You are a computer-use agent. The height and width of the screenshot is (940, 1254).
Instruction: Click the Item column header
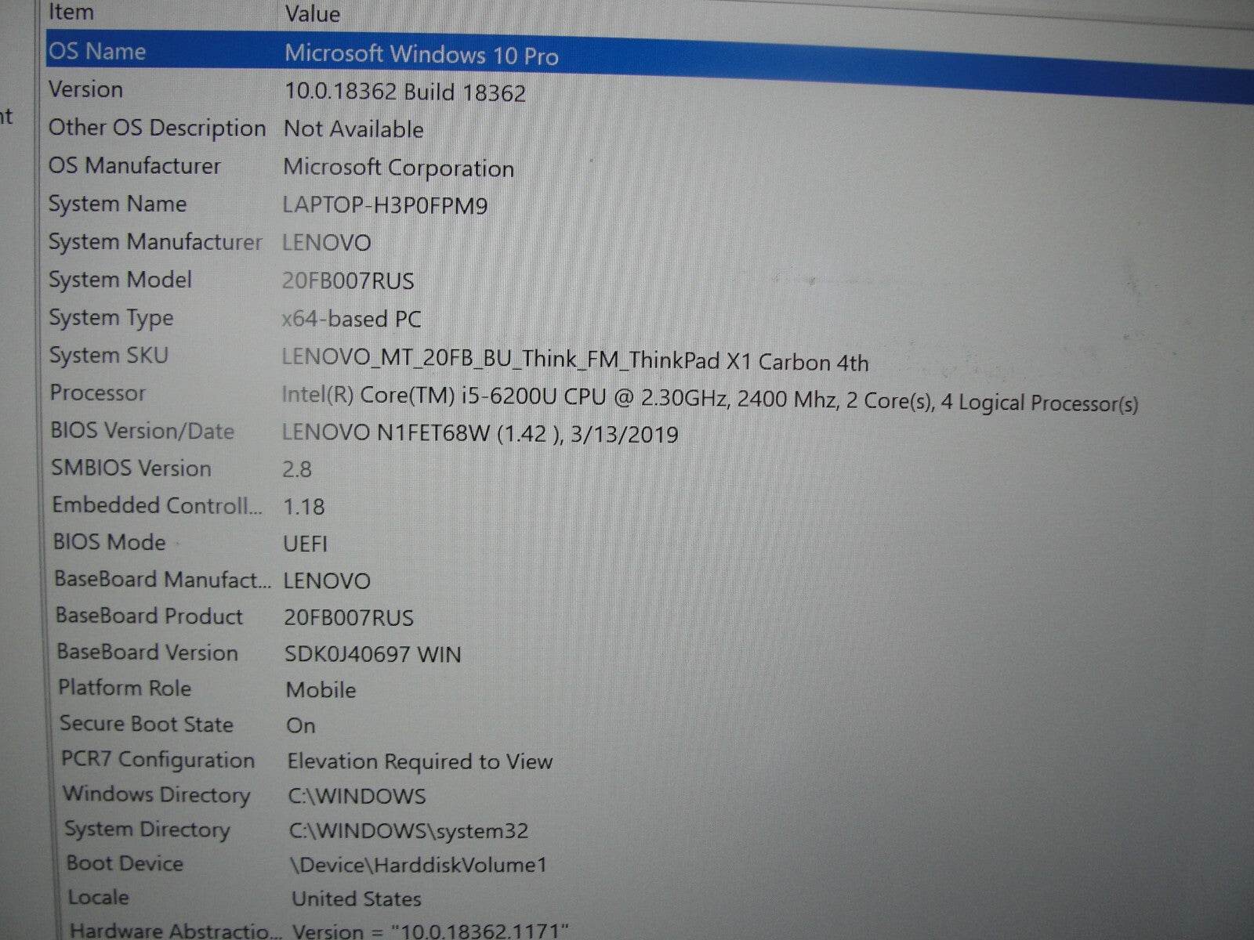tap(71, 12)
